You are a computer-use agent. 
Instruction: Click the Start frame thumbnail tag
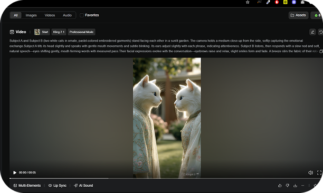pos(42,32)
